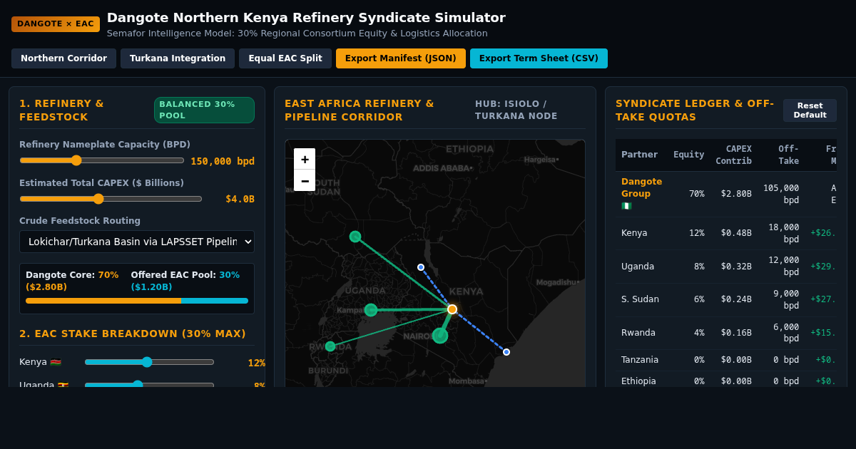Viewport: 856px width, 449px height.
Task: Apply the Equal EAC Split preset
Action: pyautogui.click(x=285, y=58)
